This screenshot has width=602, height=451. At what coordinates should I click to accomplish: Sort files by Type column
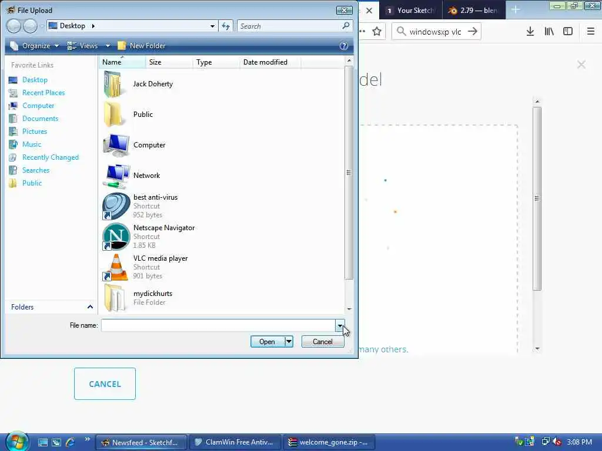pos(216,62)
